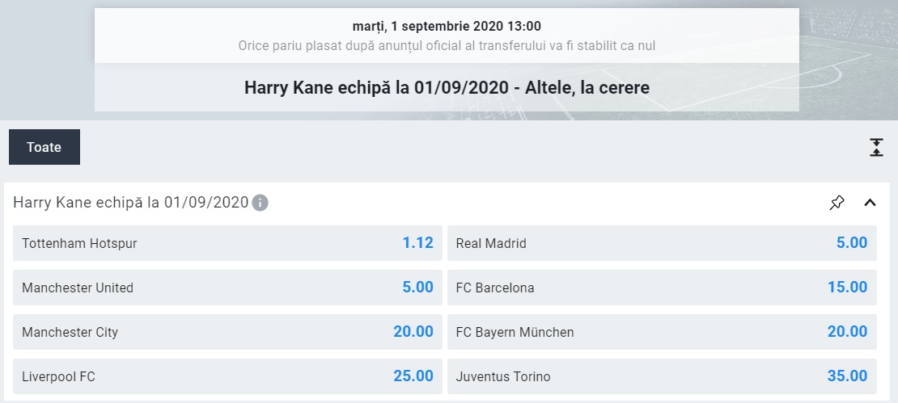Screen dimensions: 898x403
Task: Click the event title header text
Action: click(x=447, y=87)
